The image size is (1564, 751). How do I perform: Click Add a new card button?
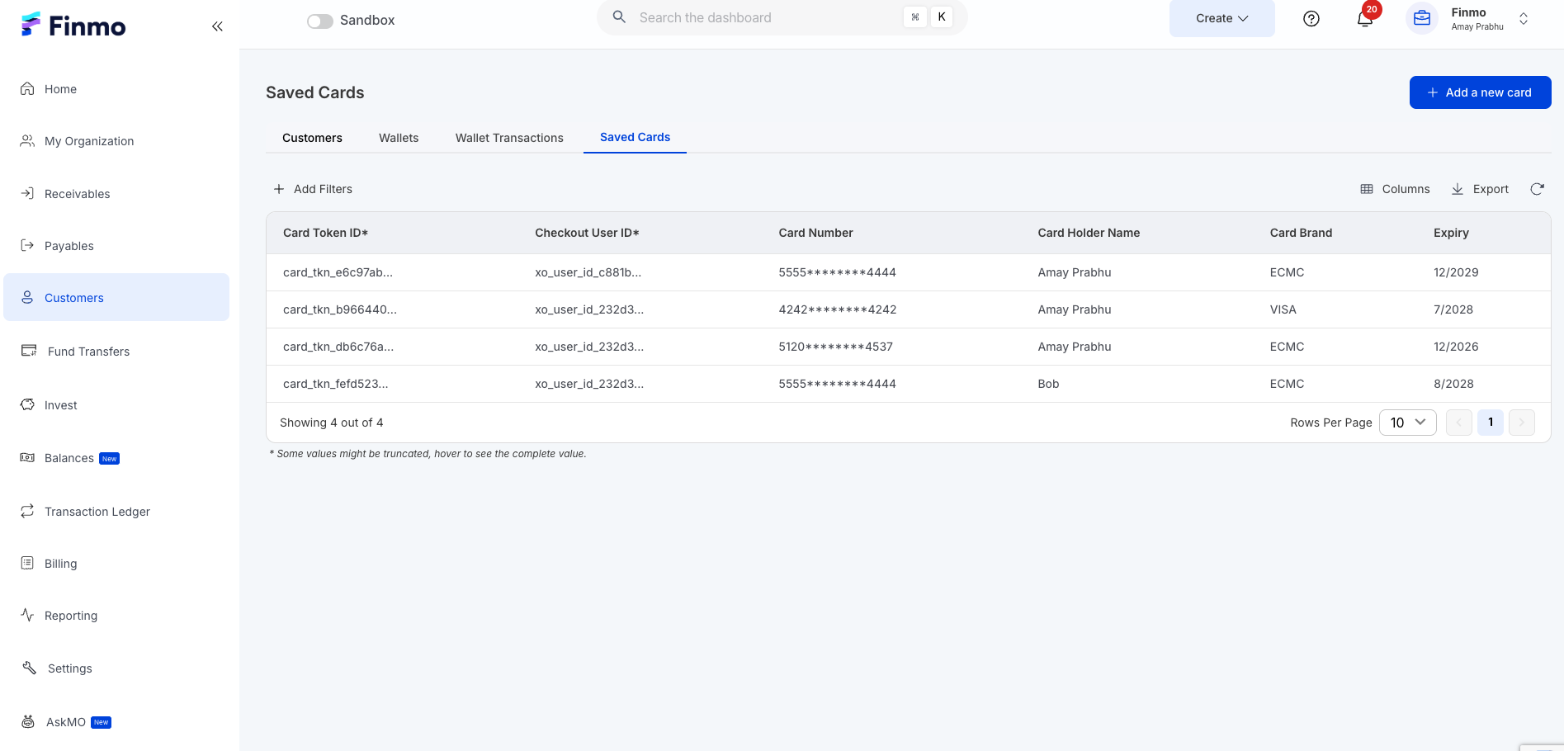pos(1480,92)
